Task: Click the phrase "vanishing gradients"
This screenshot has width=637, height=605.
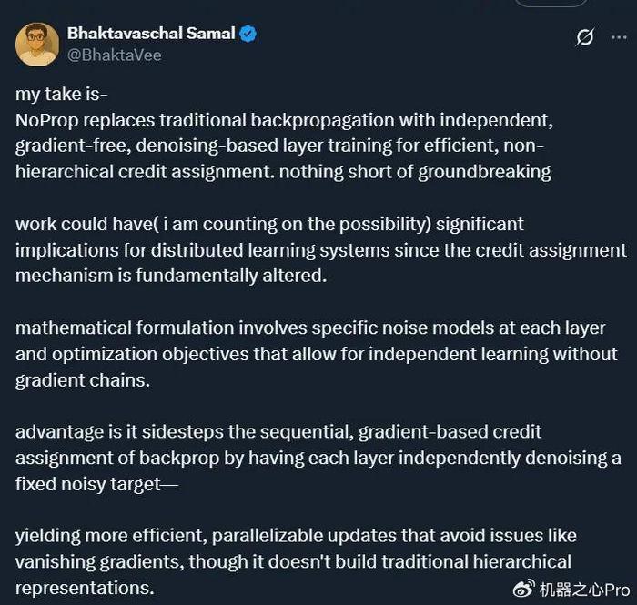Action: pos(99,562)
